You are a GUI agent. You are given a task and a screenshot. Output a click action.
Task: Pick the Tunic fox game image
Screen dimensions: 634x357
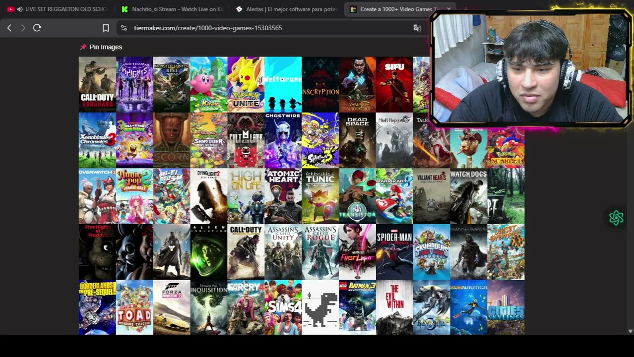point(320,196)
